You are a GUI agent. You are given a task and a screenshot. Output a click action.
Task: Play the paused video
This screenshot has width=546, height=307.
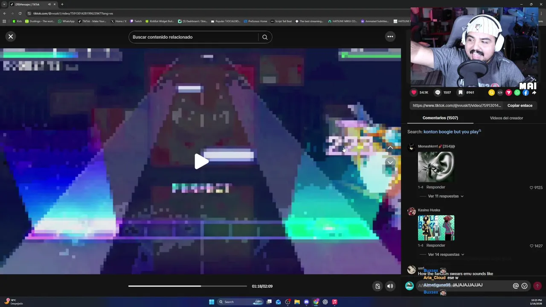[201, 161]
